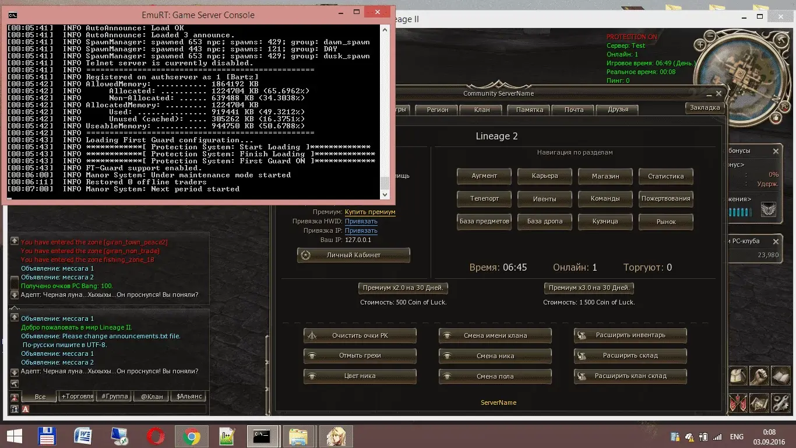This screenshot has width=796, height=448.
Task: Open the notepad chart app on taskbar
Action: click(227, 436)
